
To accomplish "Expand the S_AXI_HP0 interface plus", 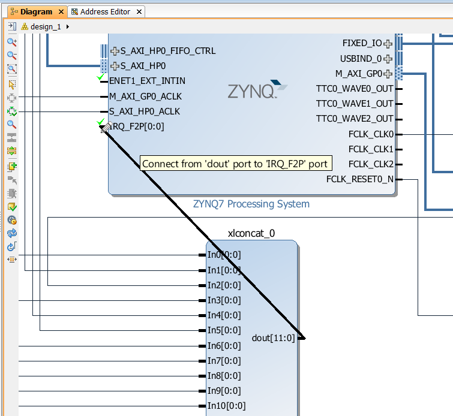I will tap(115, 66).
